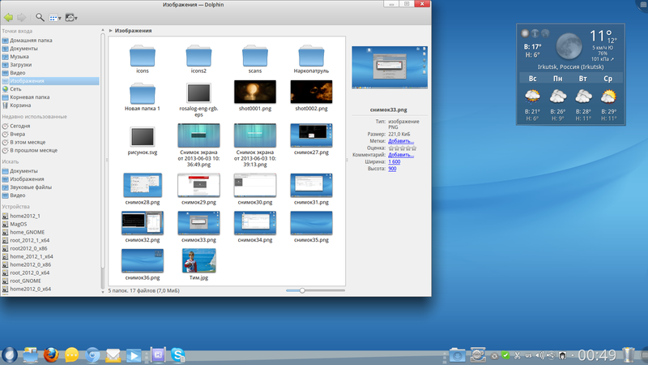Open device home2012_1

[x=25, y=216]
